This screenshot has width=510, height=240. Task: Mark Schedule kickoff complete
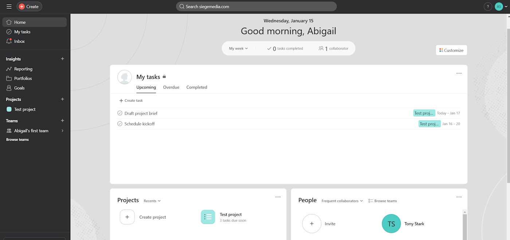(120, 124)
